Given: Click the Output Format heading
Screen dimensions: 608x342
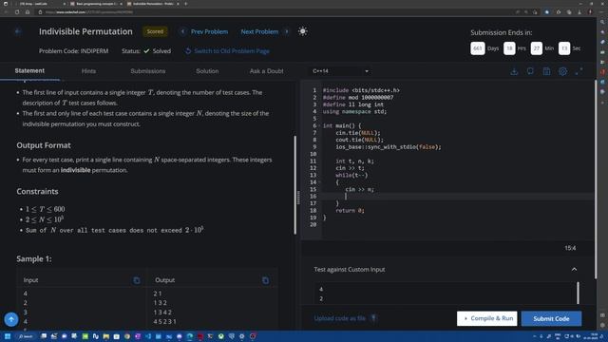Looking at the screenshot, I should pos(44,145).
